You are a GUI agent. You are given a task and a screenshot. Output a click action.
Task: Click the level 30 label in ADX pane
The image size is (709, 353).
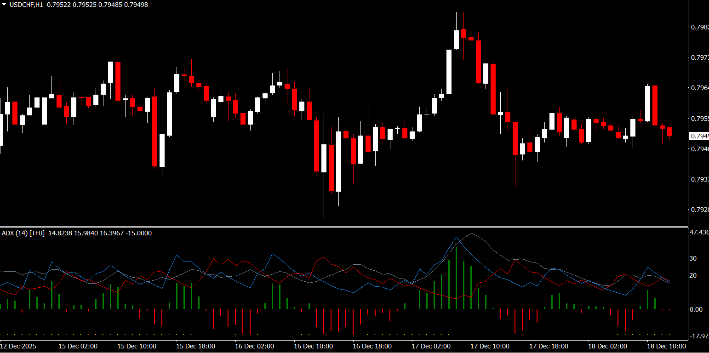point(692,258)
